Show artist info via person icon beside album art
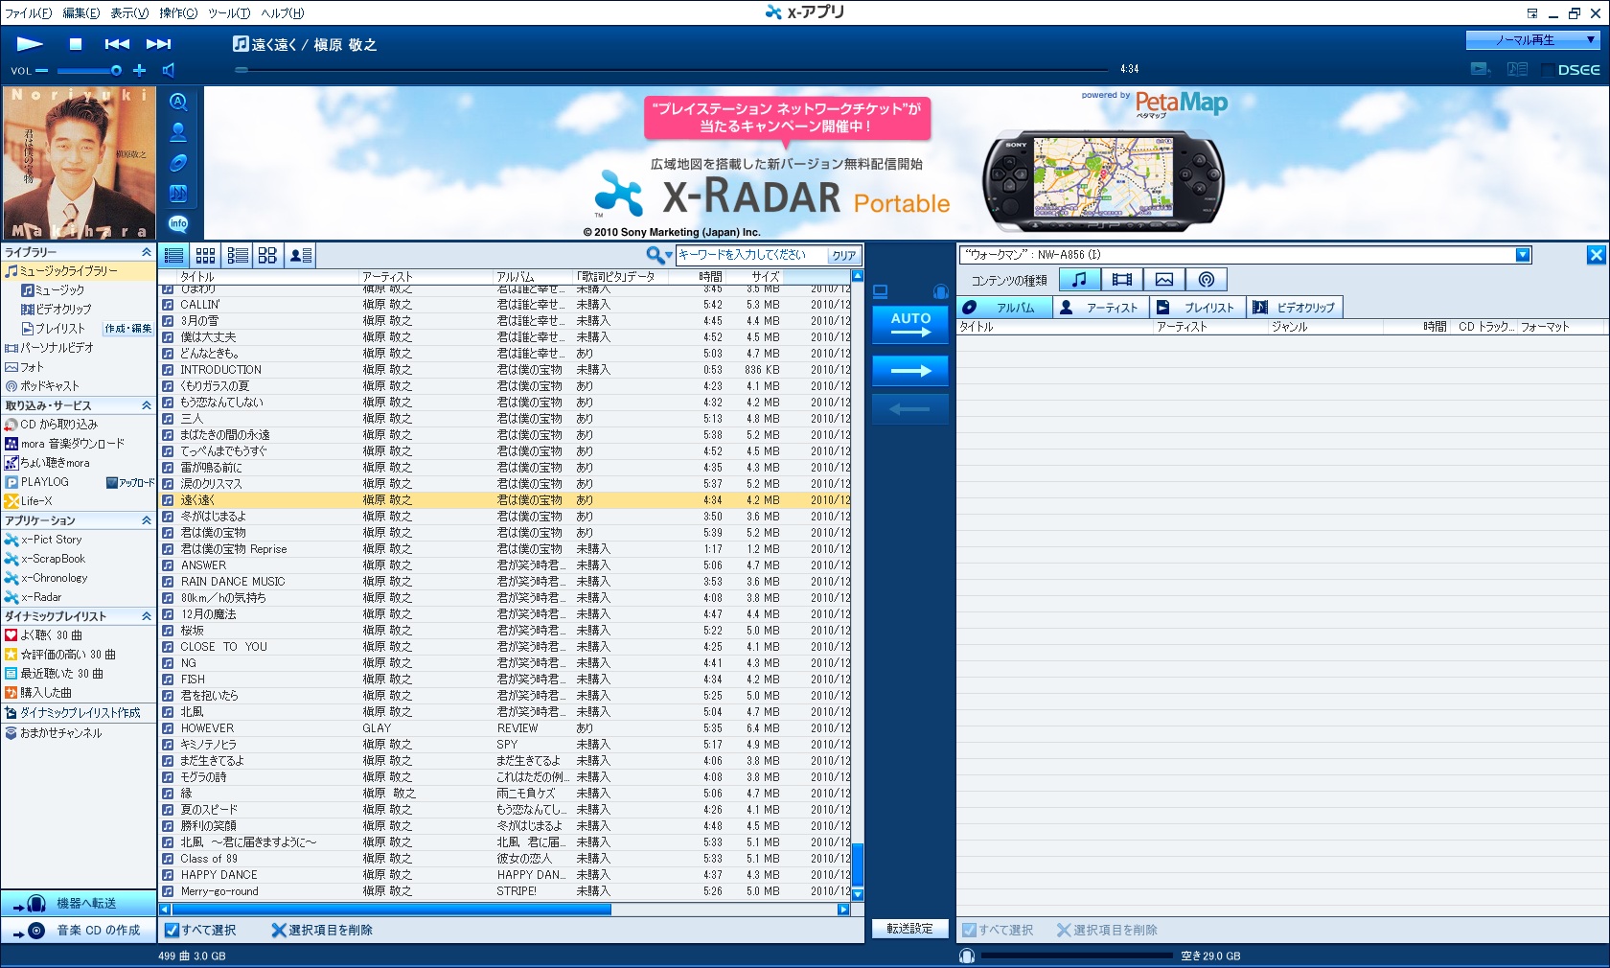 pyautogui.click(x=178, y=132)
